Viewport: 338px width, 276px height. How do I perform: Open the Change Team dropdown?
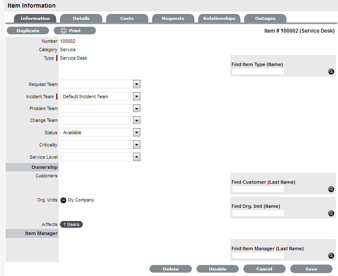pyautogui.click(x=101, y=120)
